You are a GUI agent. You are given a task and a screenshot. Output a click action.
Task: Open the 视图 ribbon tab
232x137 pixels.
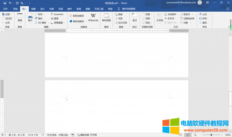click(x=88, y=9)
